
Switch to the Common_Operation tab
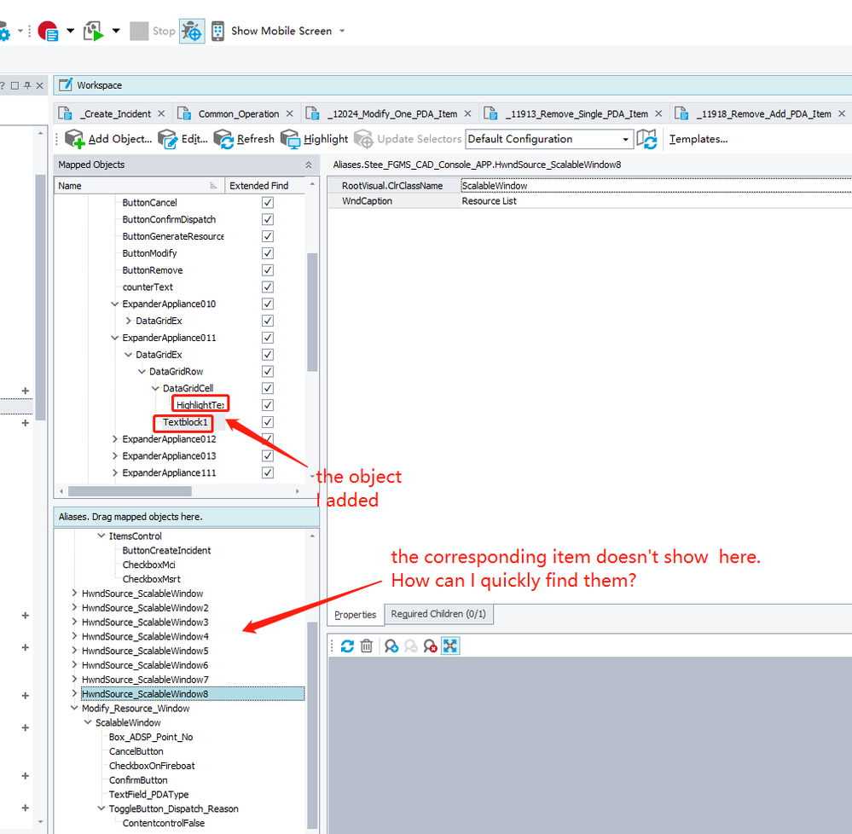[x=238, y=113]
